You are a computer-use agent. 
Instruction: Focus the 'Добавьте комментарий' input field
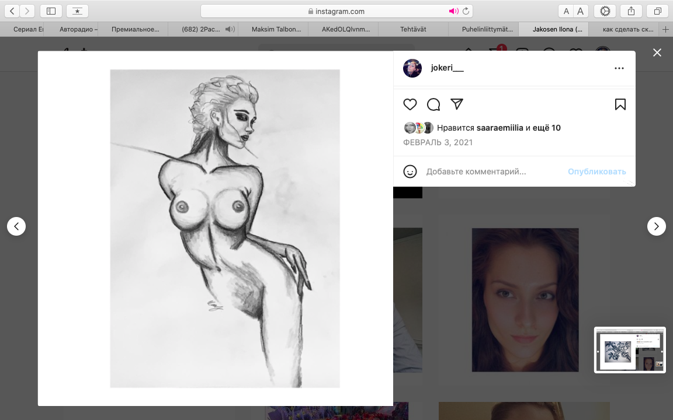491,171
